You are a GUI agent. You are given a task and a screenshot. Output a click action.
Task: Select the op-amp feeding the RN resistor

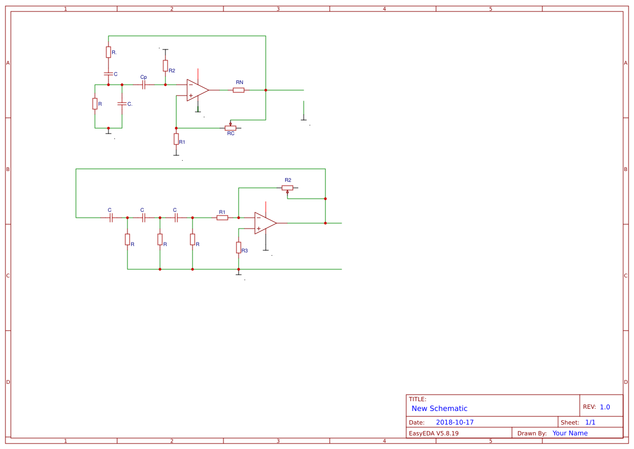(x=198, y=90)
